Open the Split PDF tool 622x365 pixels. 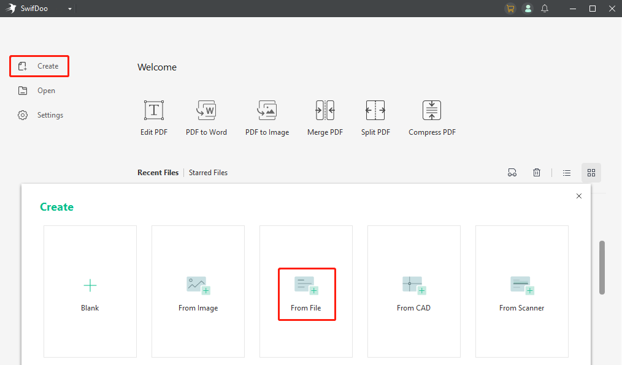pos(375,118)
